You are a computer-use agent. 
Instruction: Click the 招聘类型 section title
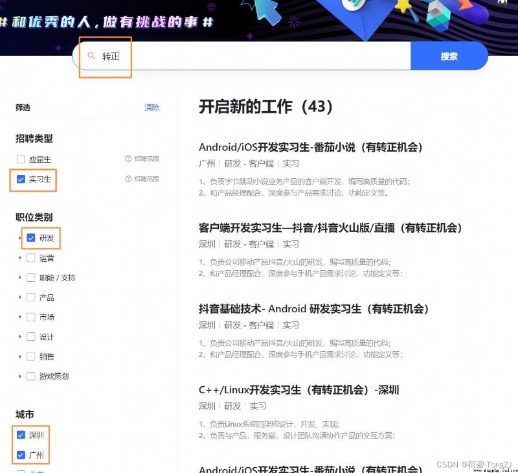point(34,139)
